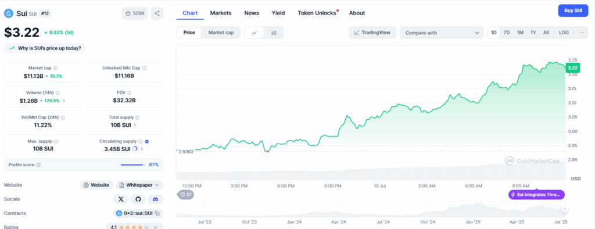Click the share icon next to watchlist

click(157, 13)
